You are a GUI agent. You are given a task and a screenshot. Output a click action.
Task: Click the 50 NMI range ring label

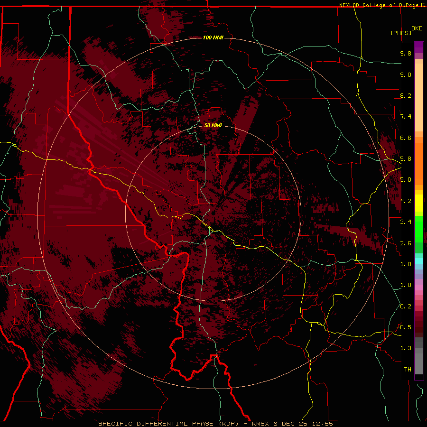pos(213,125)
